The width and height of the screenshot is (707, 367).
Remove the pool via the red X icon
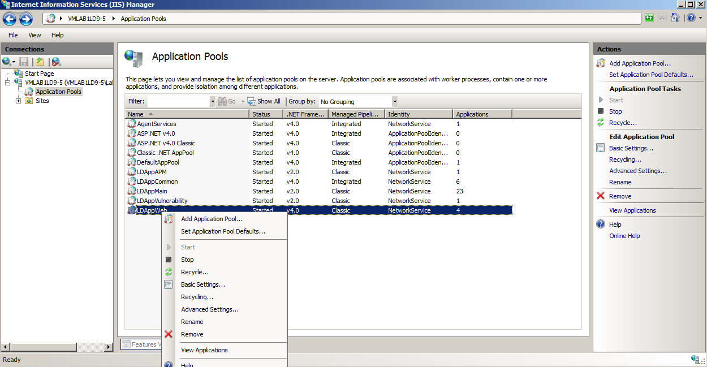(x=601, y=196)
